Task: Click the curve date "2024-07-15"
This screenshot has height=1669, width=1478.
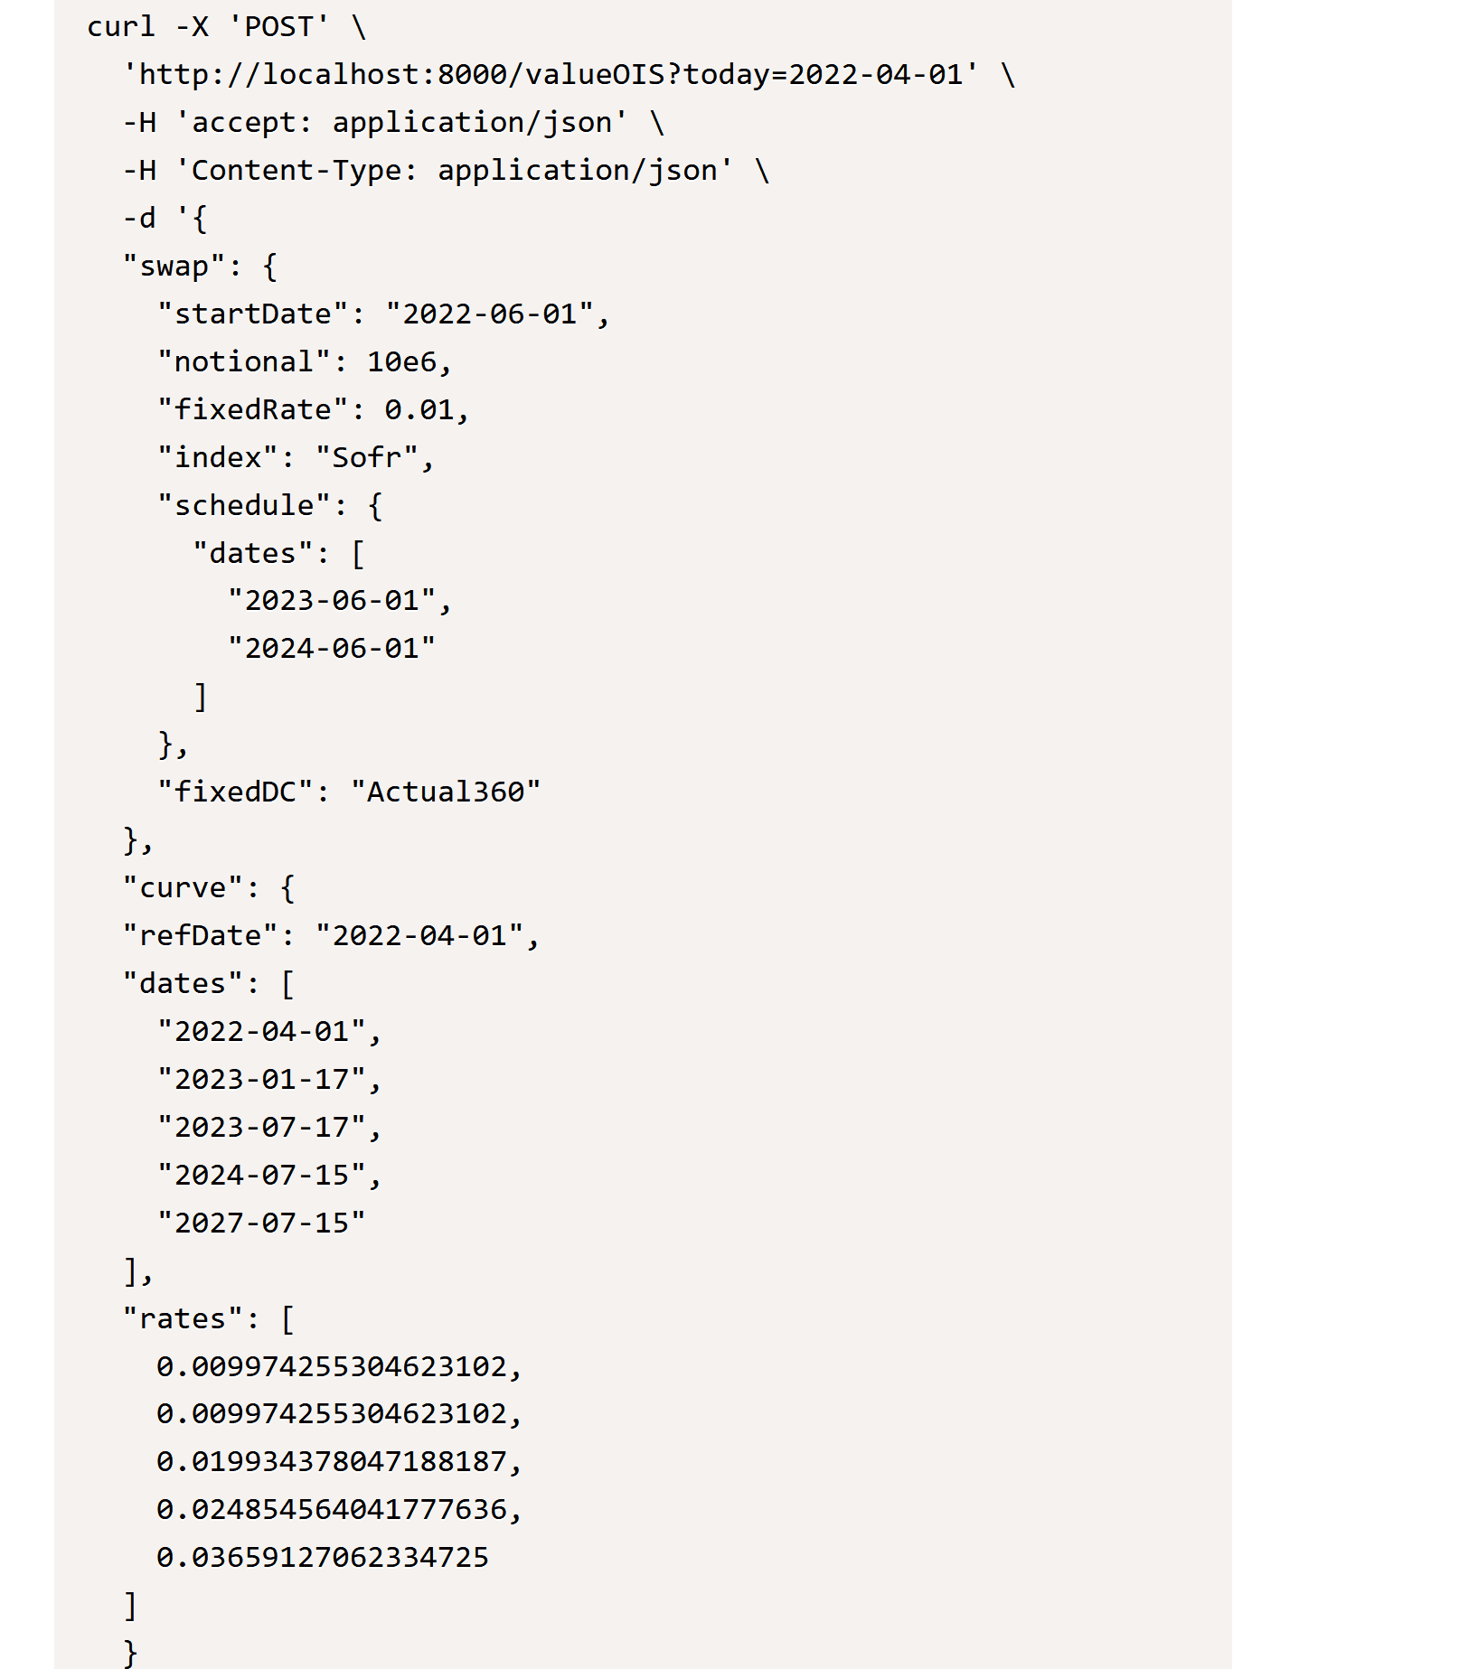Action: [269, 1176]
